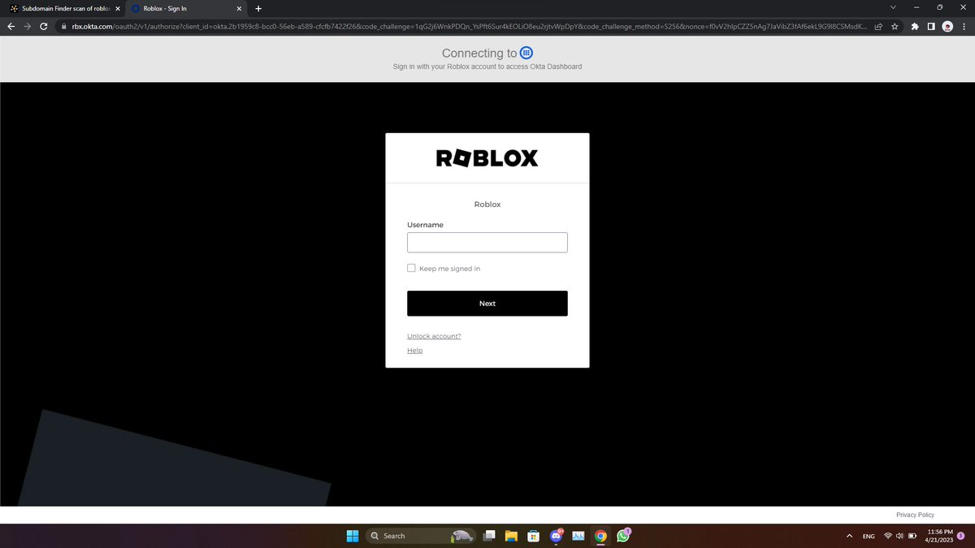Bookmark this tab with the star
The image size is (975, 548).
895,26
